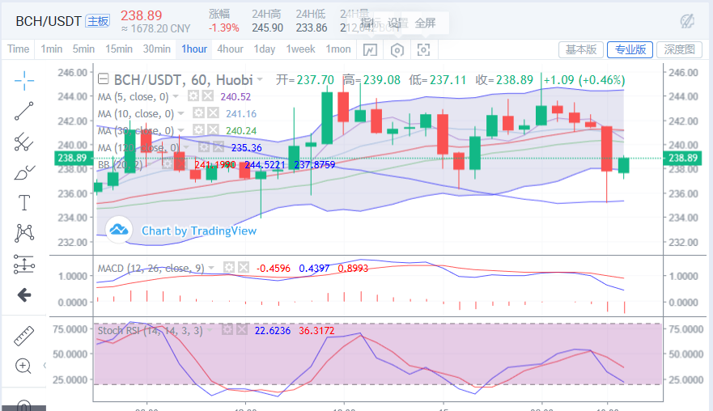This screenshot has height=411, width=713.
Task: Collapse the BCH/USDT legend box
Action: click(104, 79)
